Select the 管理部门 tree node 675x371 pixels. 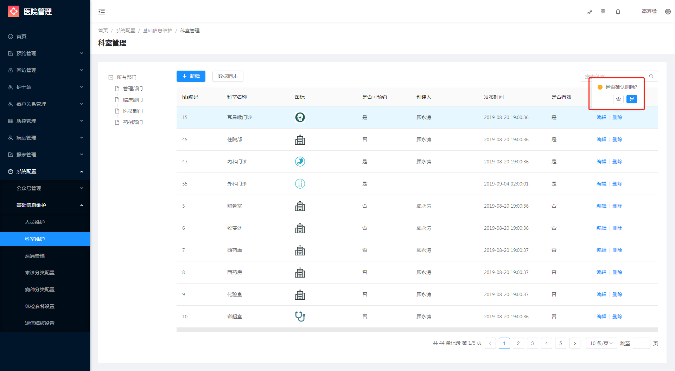133,89
